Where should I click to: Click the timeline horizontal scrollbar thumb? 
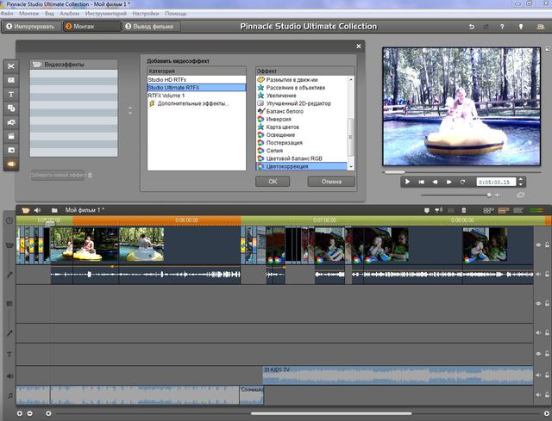331,413
